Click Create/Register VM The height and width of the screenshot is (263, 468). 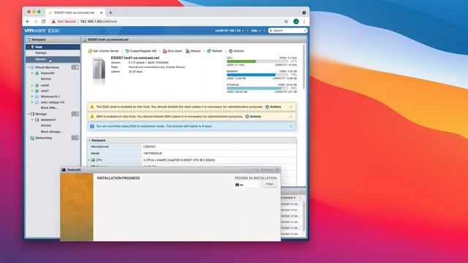coord(141,51)
